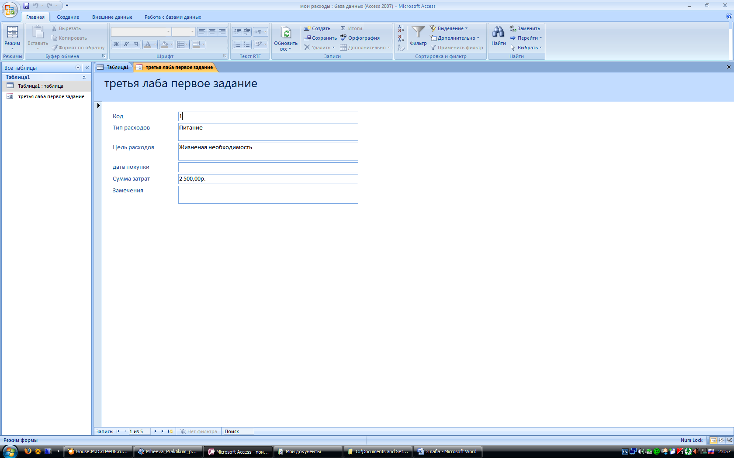The image size is (734, 458).
Task: Open fill background color dropdown
Action: (x=171, y=44)
